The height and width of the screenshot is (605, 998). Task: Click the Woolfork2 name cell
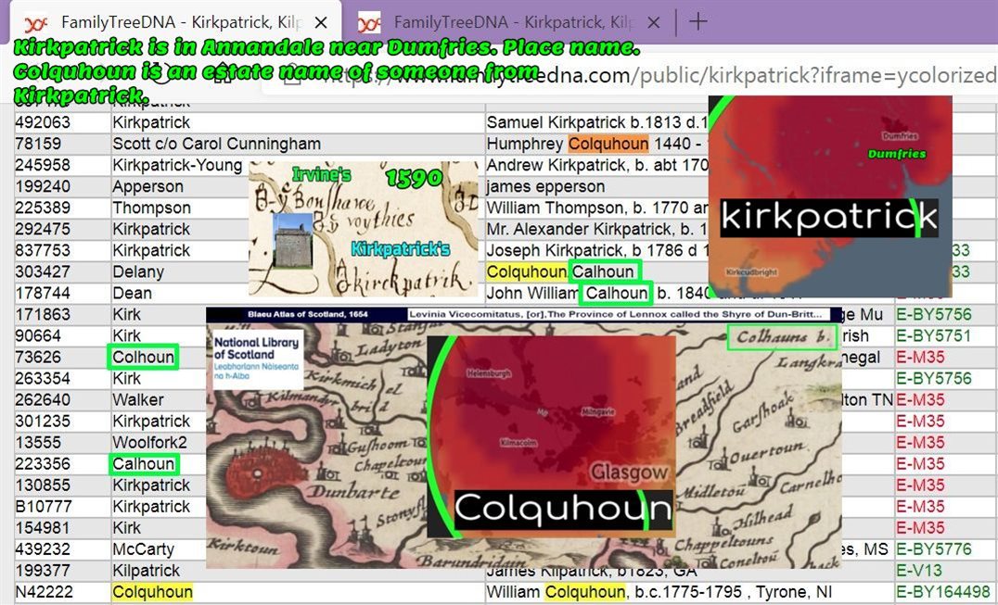(x=149, y=442)
